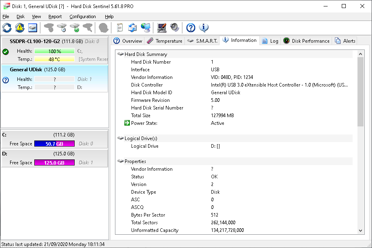Viewport: 372px width, 248px height.
Task: Click the speaker toolbar icon
Action: pos(174,28)
